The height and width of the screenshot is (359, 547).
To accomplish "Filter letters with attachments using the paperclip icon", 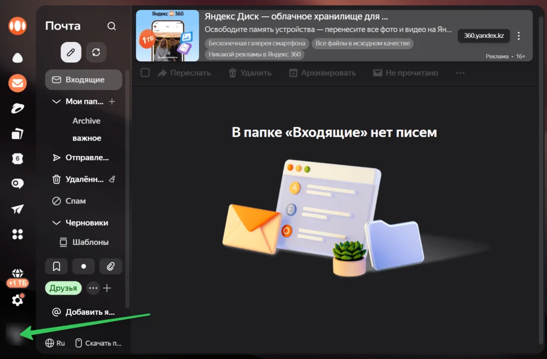I will click(x=110, y=267).
